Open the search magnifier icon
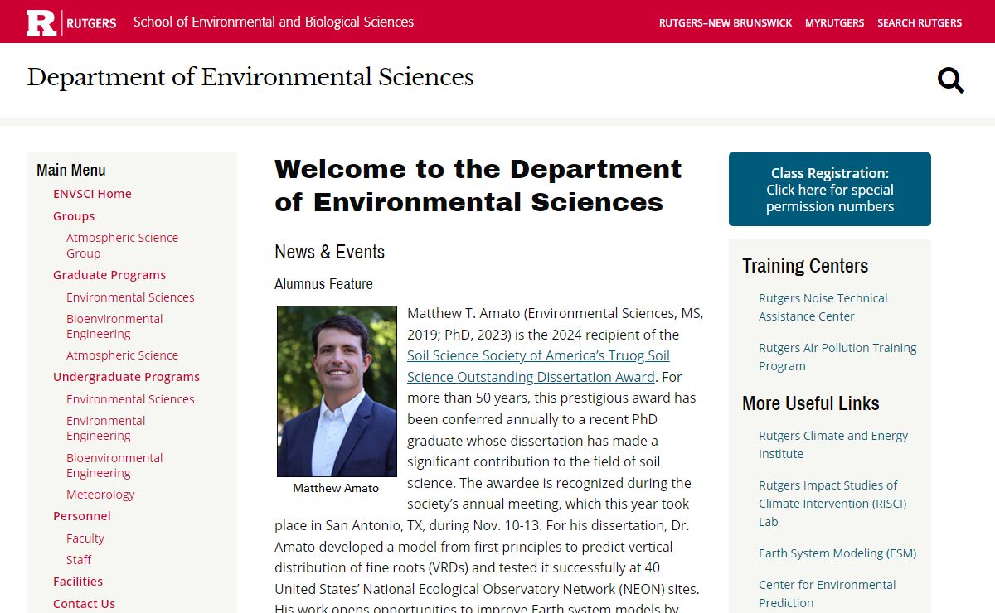The width and height of the screenshot is (995, 613). (x=950, y=80)
